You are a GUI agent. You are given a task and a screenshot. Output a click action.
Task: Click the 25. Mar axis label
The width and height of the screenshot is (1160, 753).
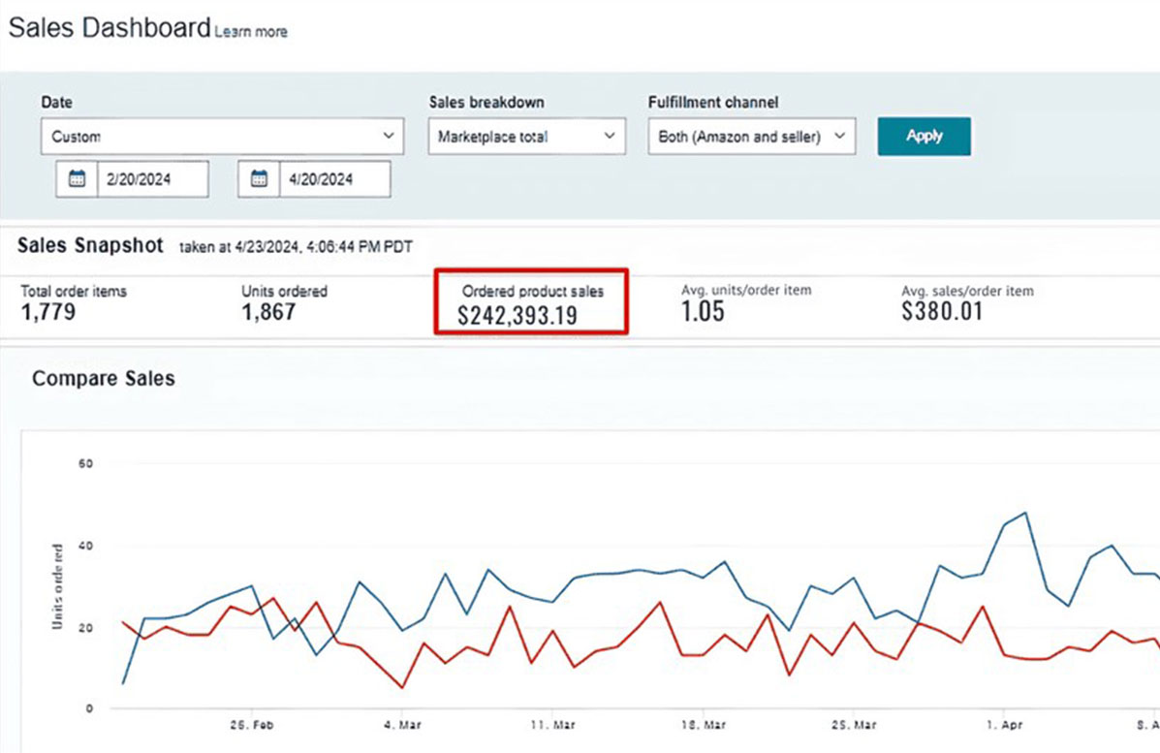(x=854, y=725)
